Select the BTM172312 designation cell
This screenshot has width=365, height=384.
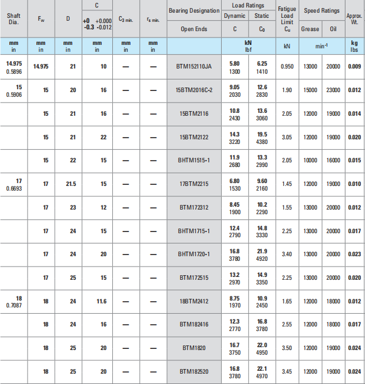(194, 207)
